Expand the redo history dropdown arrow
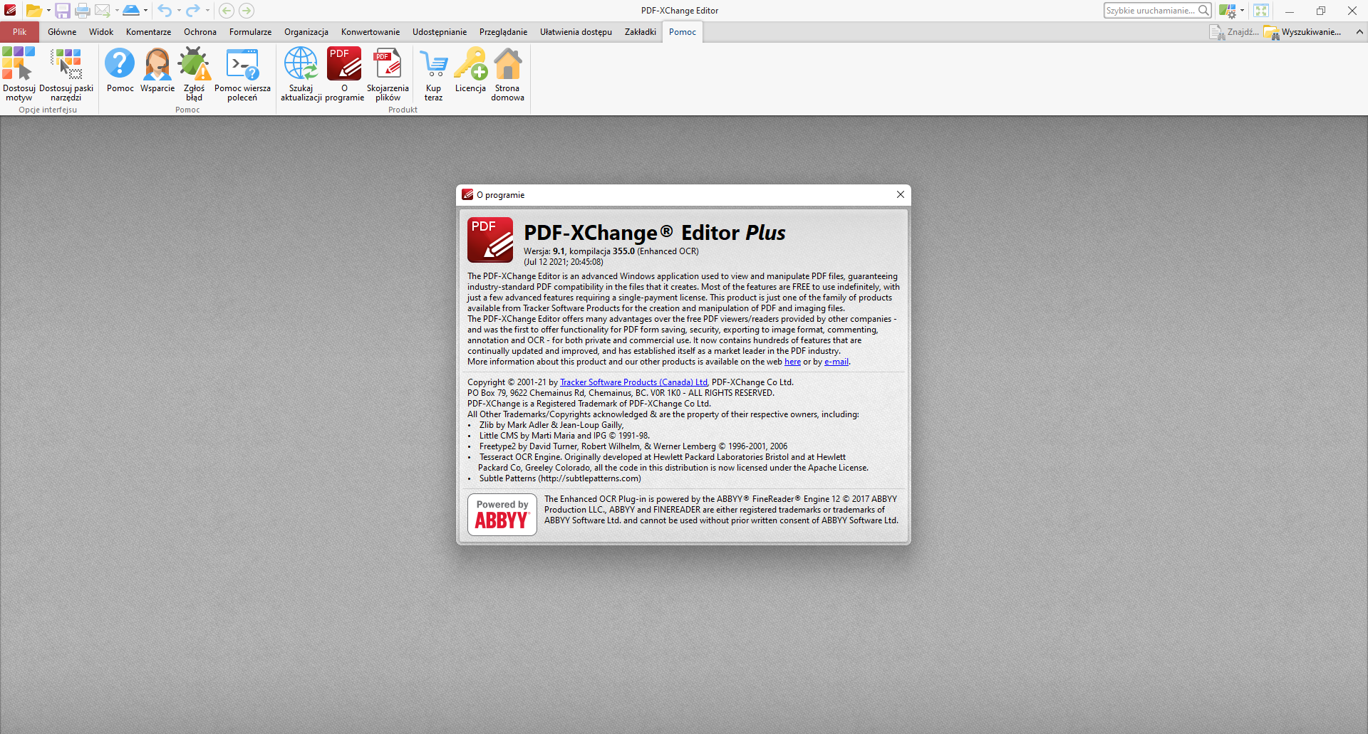This screenshot has height=734, width=1368. pyautogui.click(x=207, y=11)
